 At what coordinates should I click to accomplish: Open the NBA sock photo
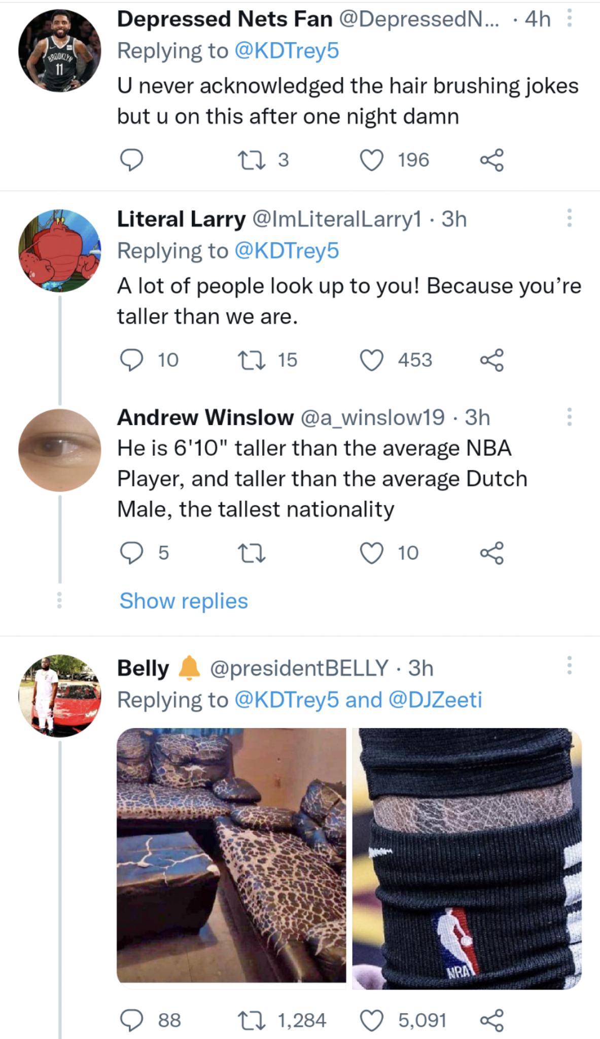[x=467, y=857]
